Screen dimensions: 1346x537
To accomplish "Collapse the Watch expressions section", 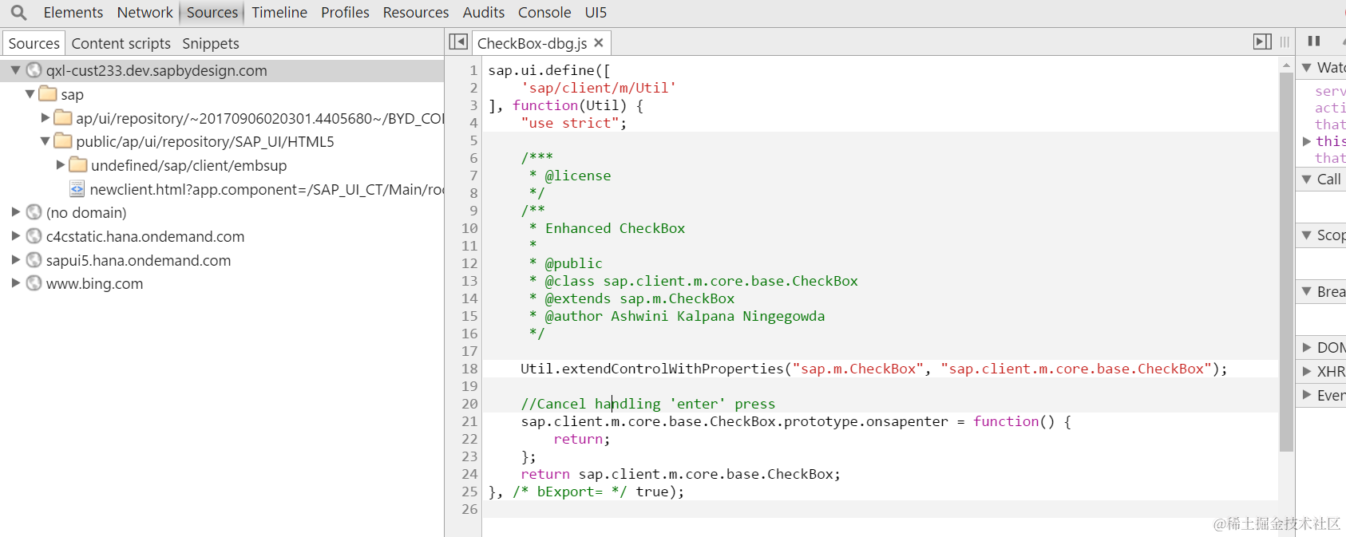I will tap(1307, 68).
